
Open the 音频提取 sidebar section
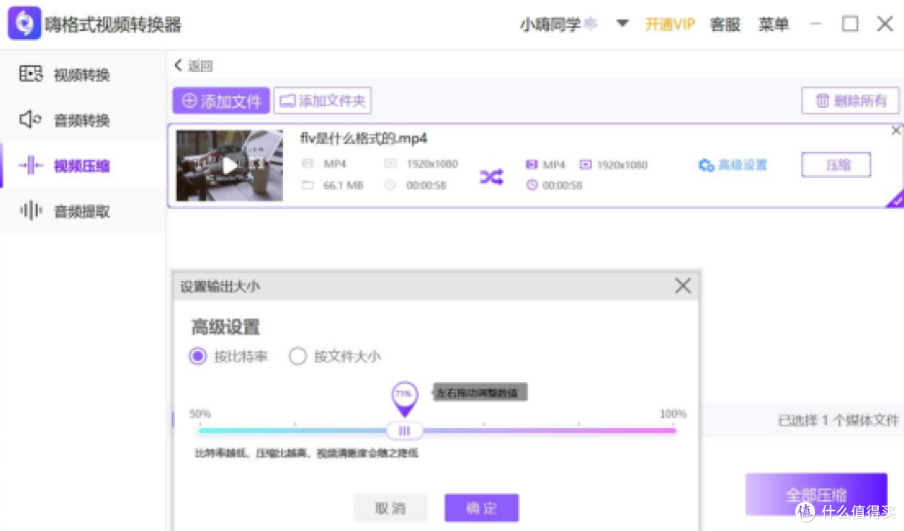coord(82,211)
